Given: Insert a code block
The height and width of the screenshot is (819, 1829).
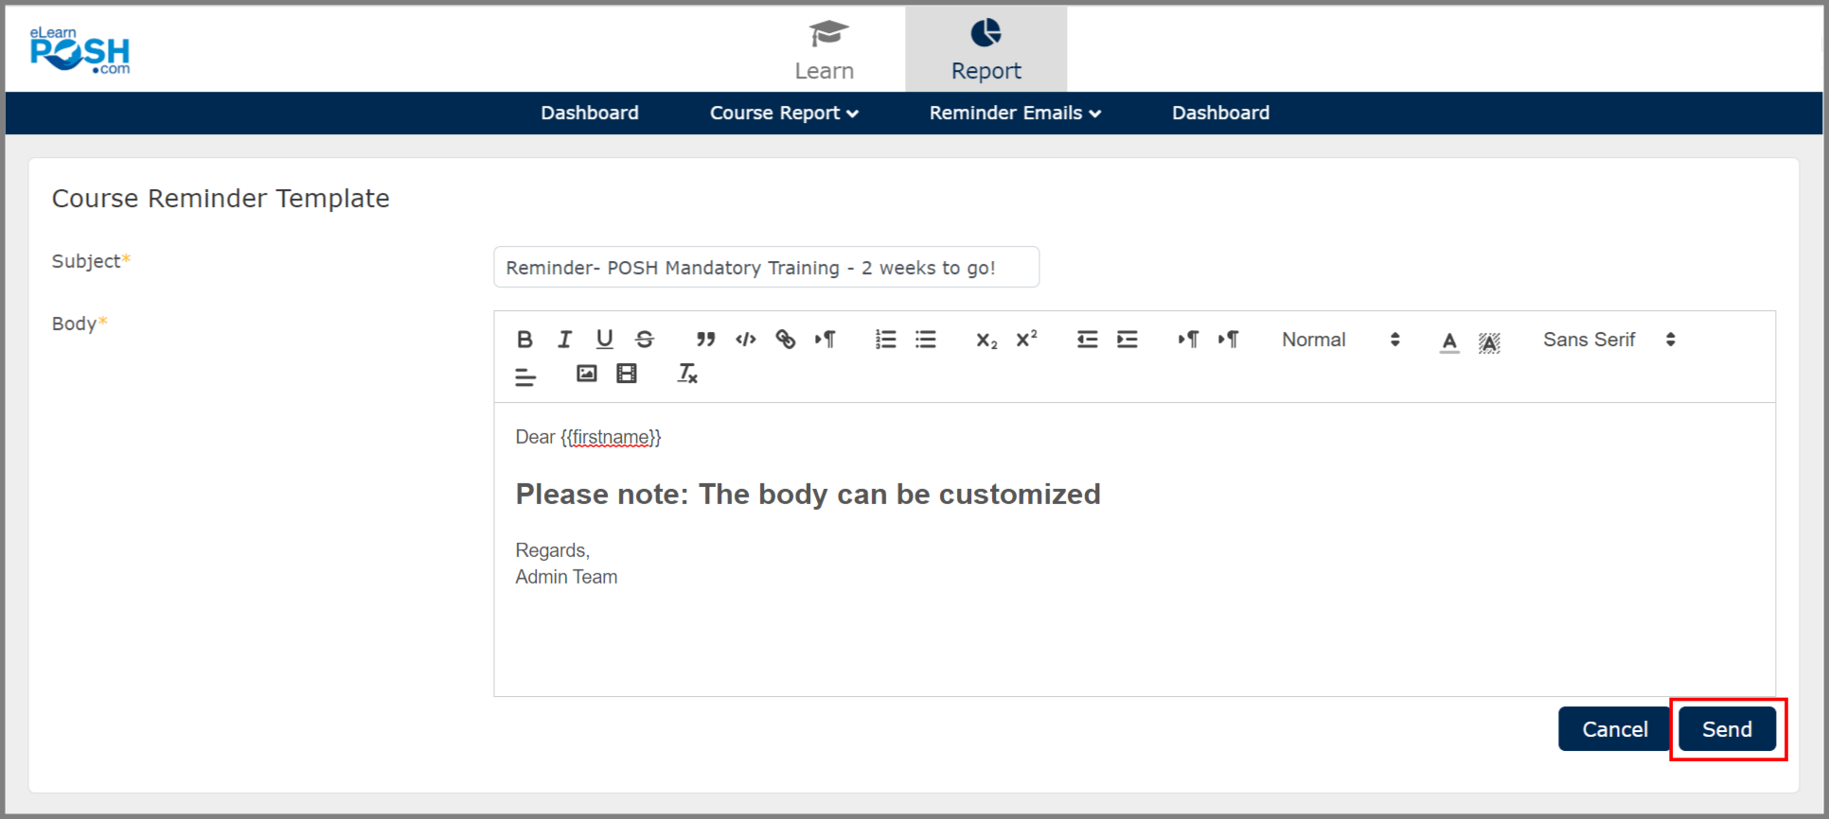Looking at the screenshot, I should pyautogui.click(x=746, y=340).
